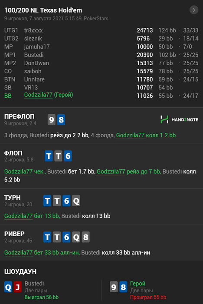203x304 pixels.
Task: Select the river 8 card
Action: click(x=85, y=237)
